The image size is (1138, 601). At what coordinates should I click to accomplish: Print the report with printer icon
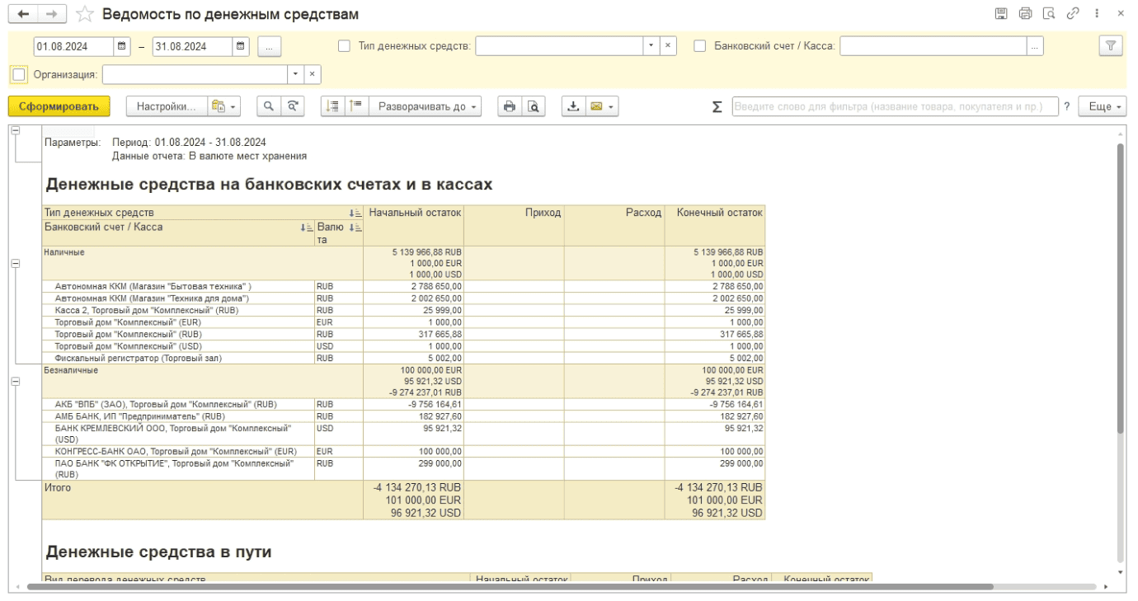[x=510, y=106]
